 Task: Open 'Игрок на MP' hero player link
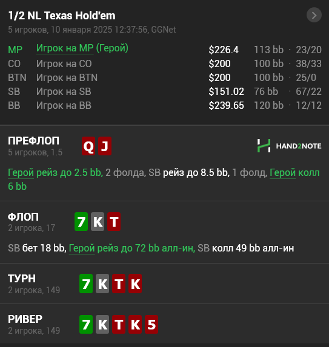(x=65, y=48)
